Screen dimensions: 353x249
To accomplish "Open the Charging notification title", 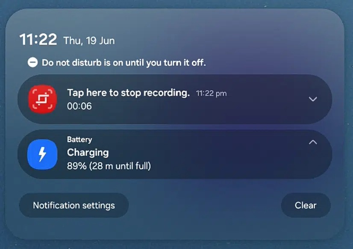I will coord(88,153).
